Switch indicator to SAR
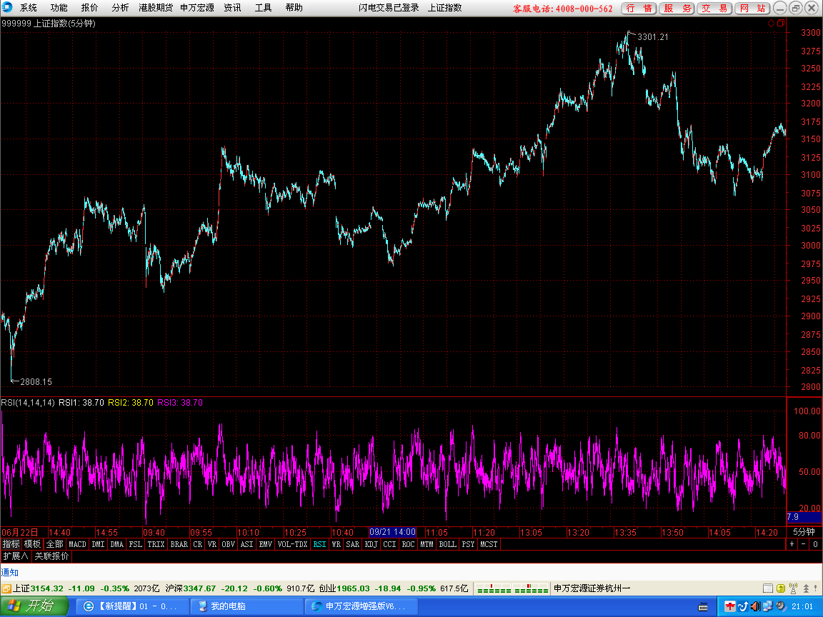 point(353,544)
